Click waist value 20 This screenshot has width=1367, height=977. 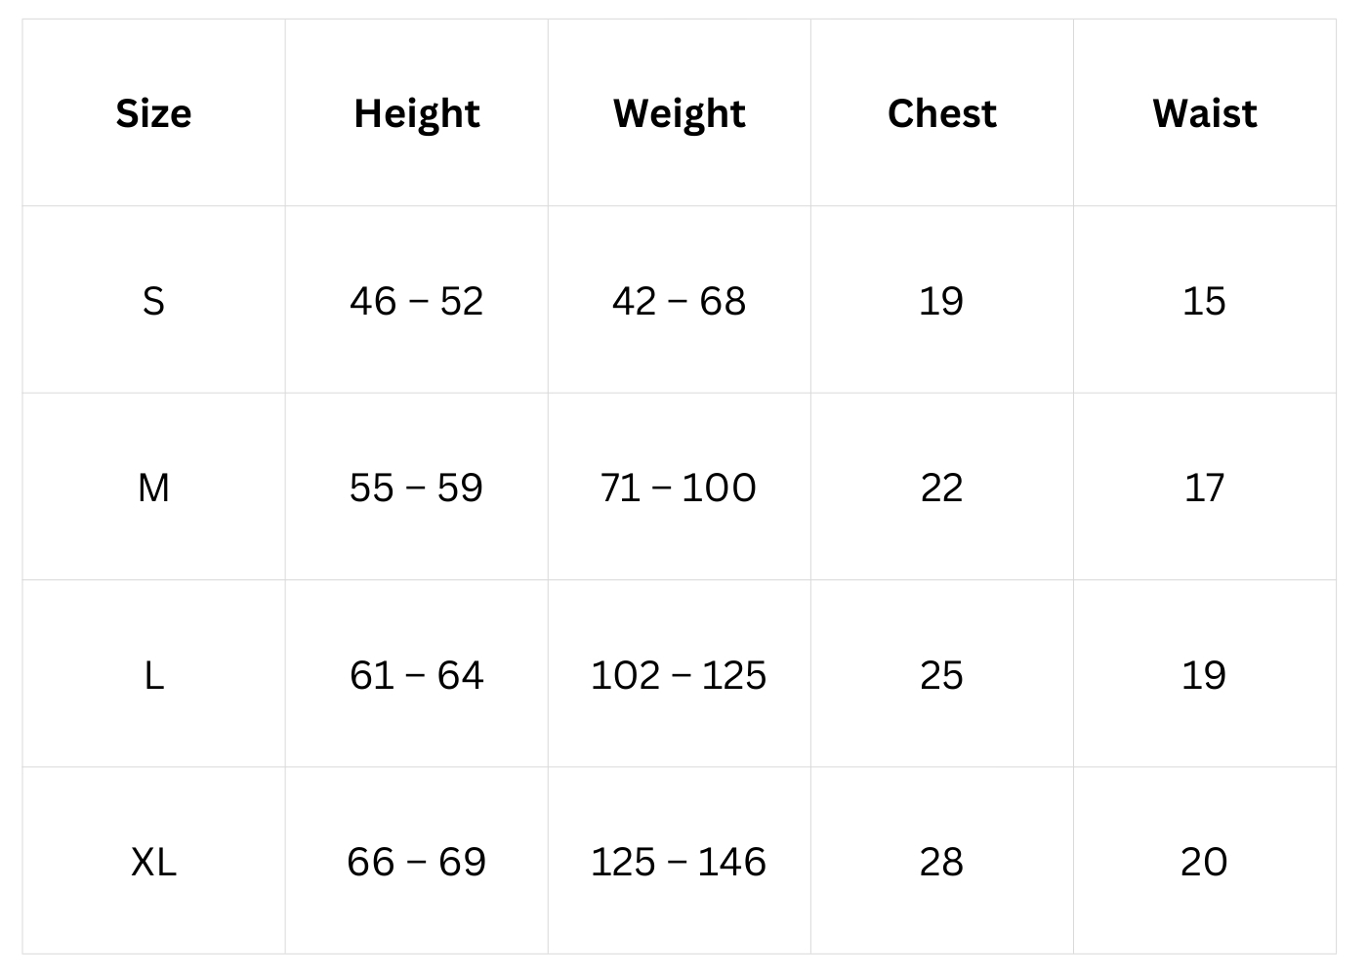tap(1204, 862)
